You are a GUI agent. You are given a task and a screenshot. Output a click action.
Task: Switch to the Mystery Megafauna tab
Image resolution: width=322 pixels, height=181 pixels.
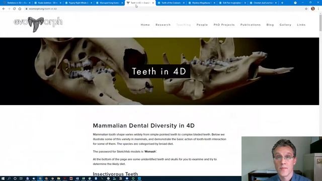[202, 3]
